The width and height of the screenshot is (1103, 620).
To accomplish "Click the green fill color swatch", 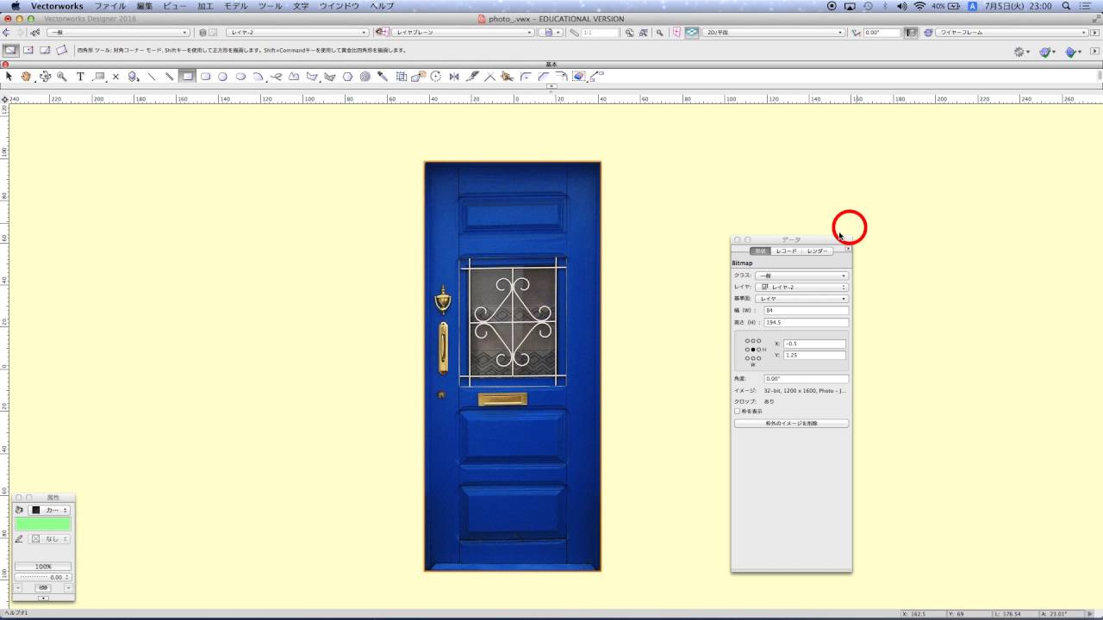I will coord(43,524).
